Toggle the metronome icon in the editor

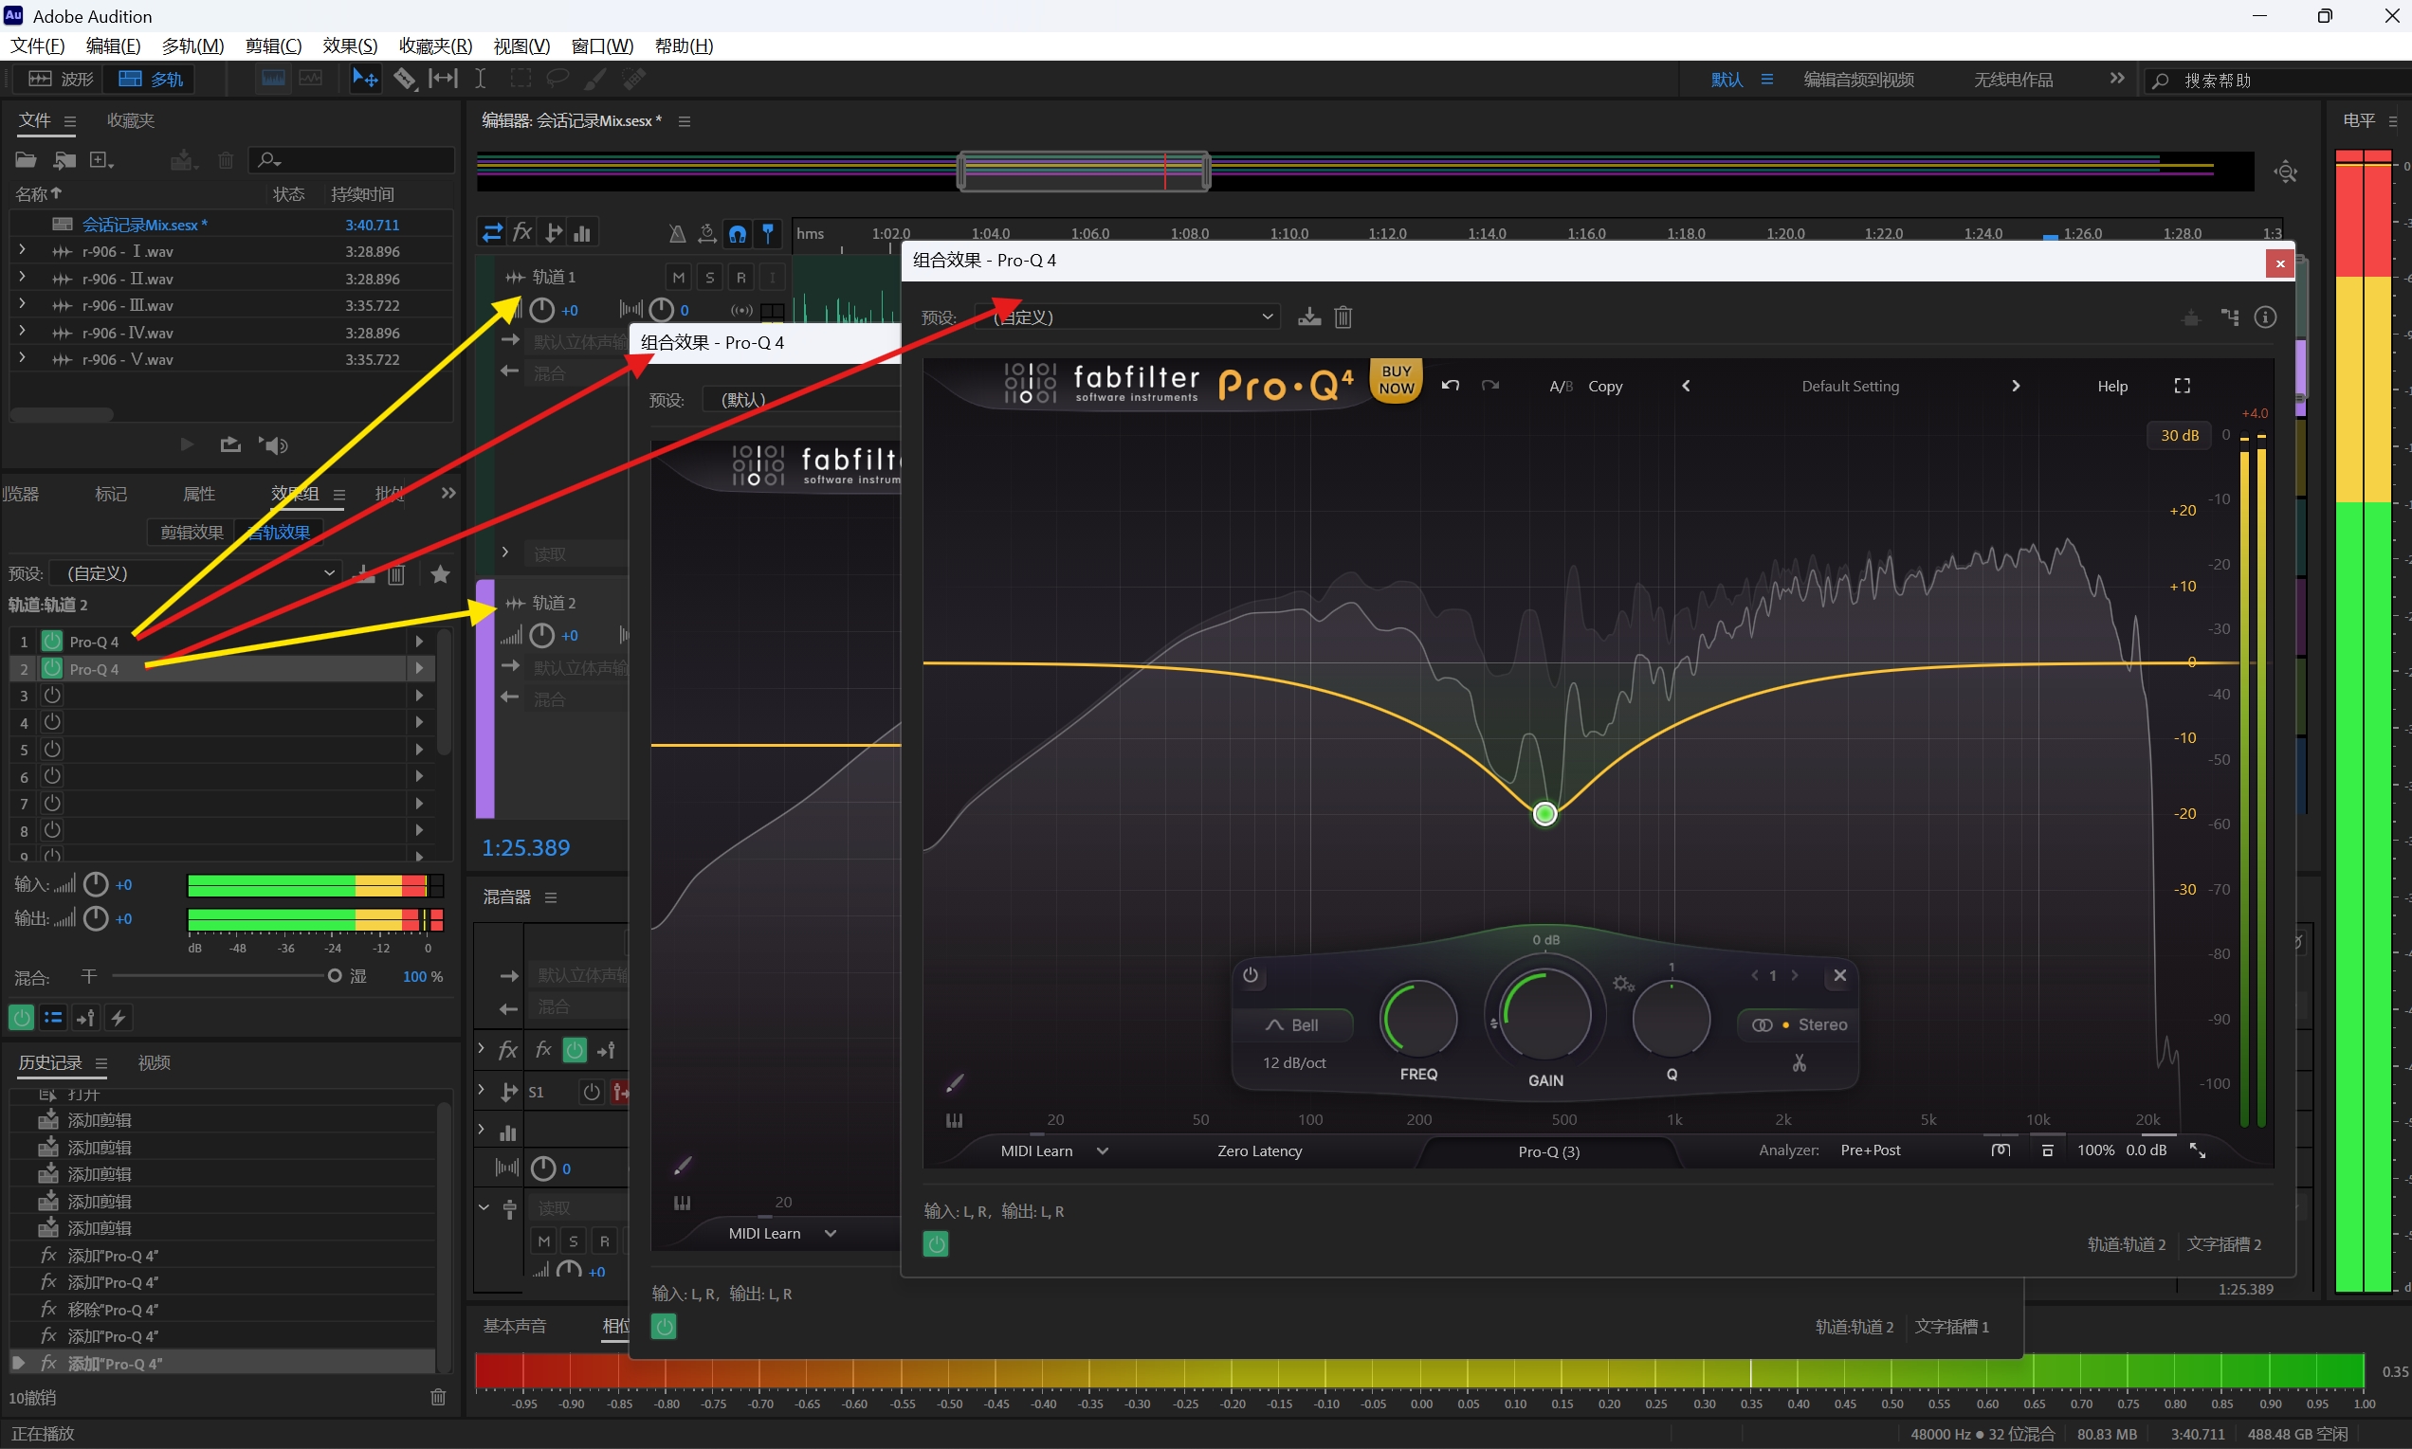pyautogui.click(x=677, y=233)
